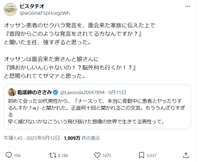Click the @Lavonda20047894 handle

point(82,93)
